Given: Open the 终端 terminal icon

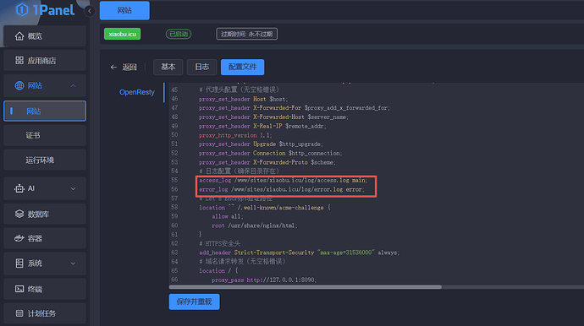Looking at the screenshot, I should [19, 289].
